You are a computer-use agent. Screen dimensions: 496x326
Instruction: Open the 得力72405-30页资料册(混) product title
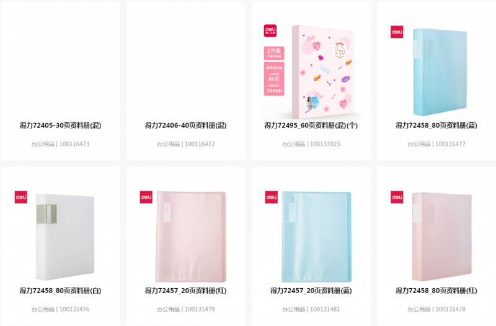point(60,125)
